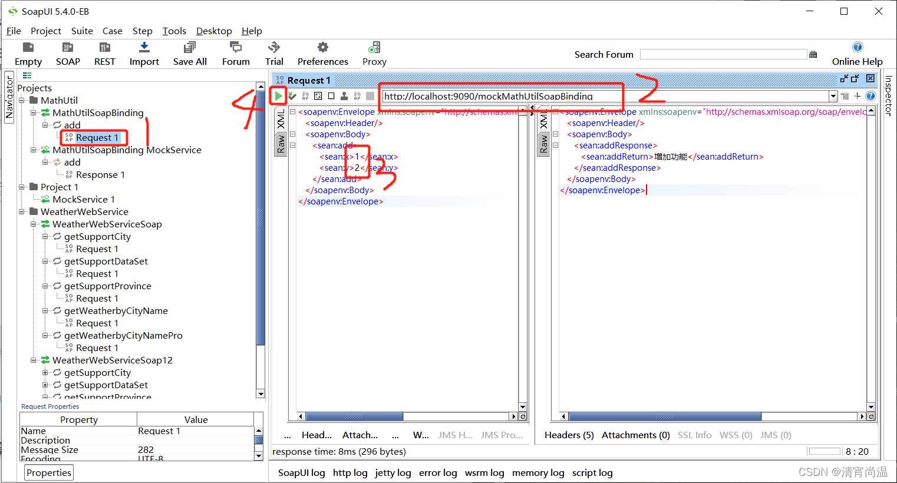Open the Desktop menu
This screenshot has width=897, height=483.
coord(214,31)
